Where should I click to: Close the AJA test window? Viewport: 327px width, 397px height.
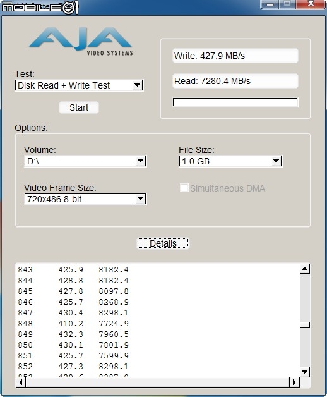311,4
